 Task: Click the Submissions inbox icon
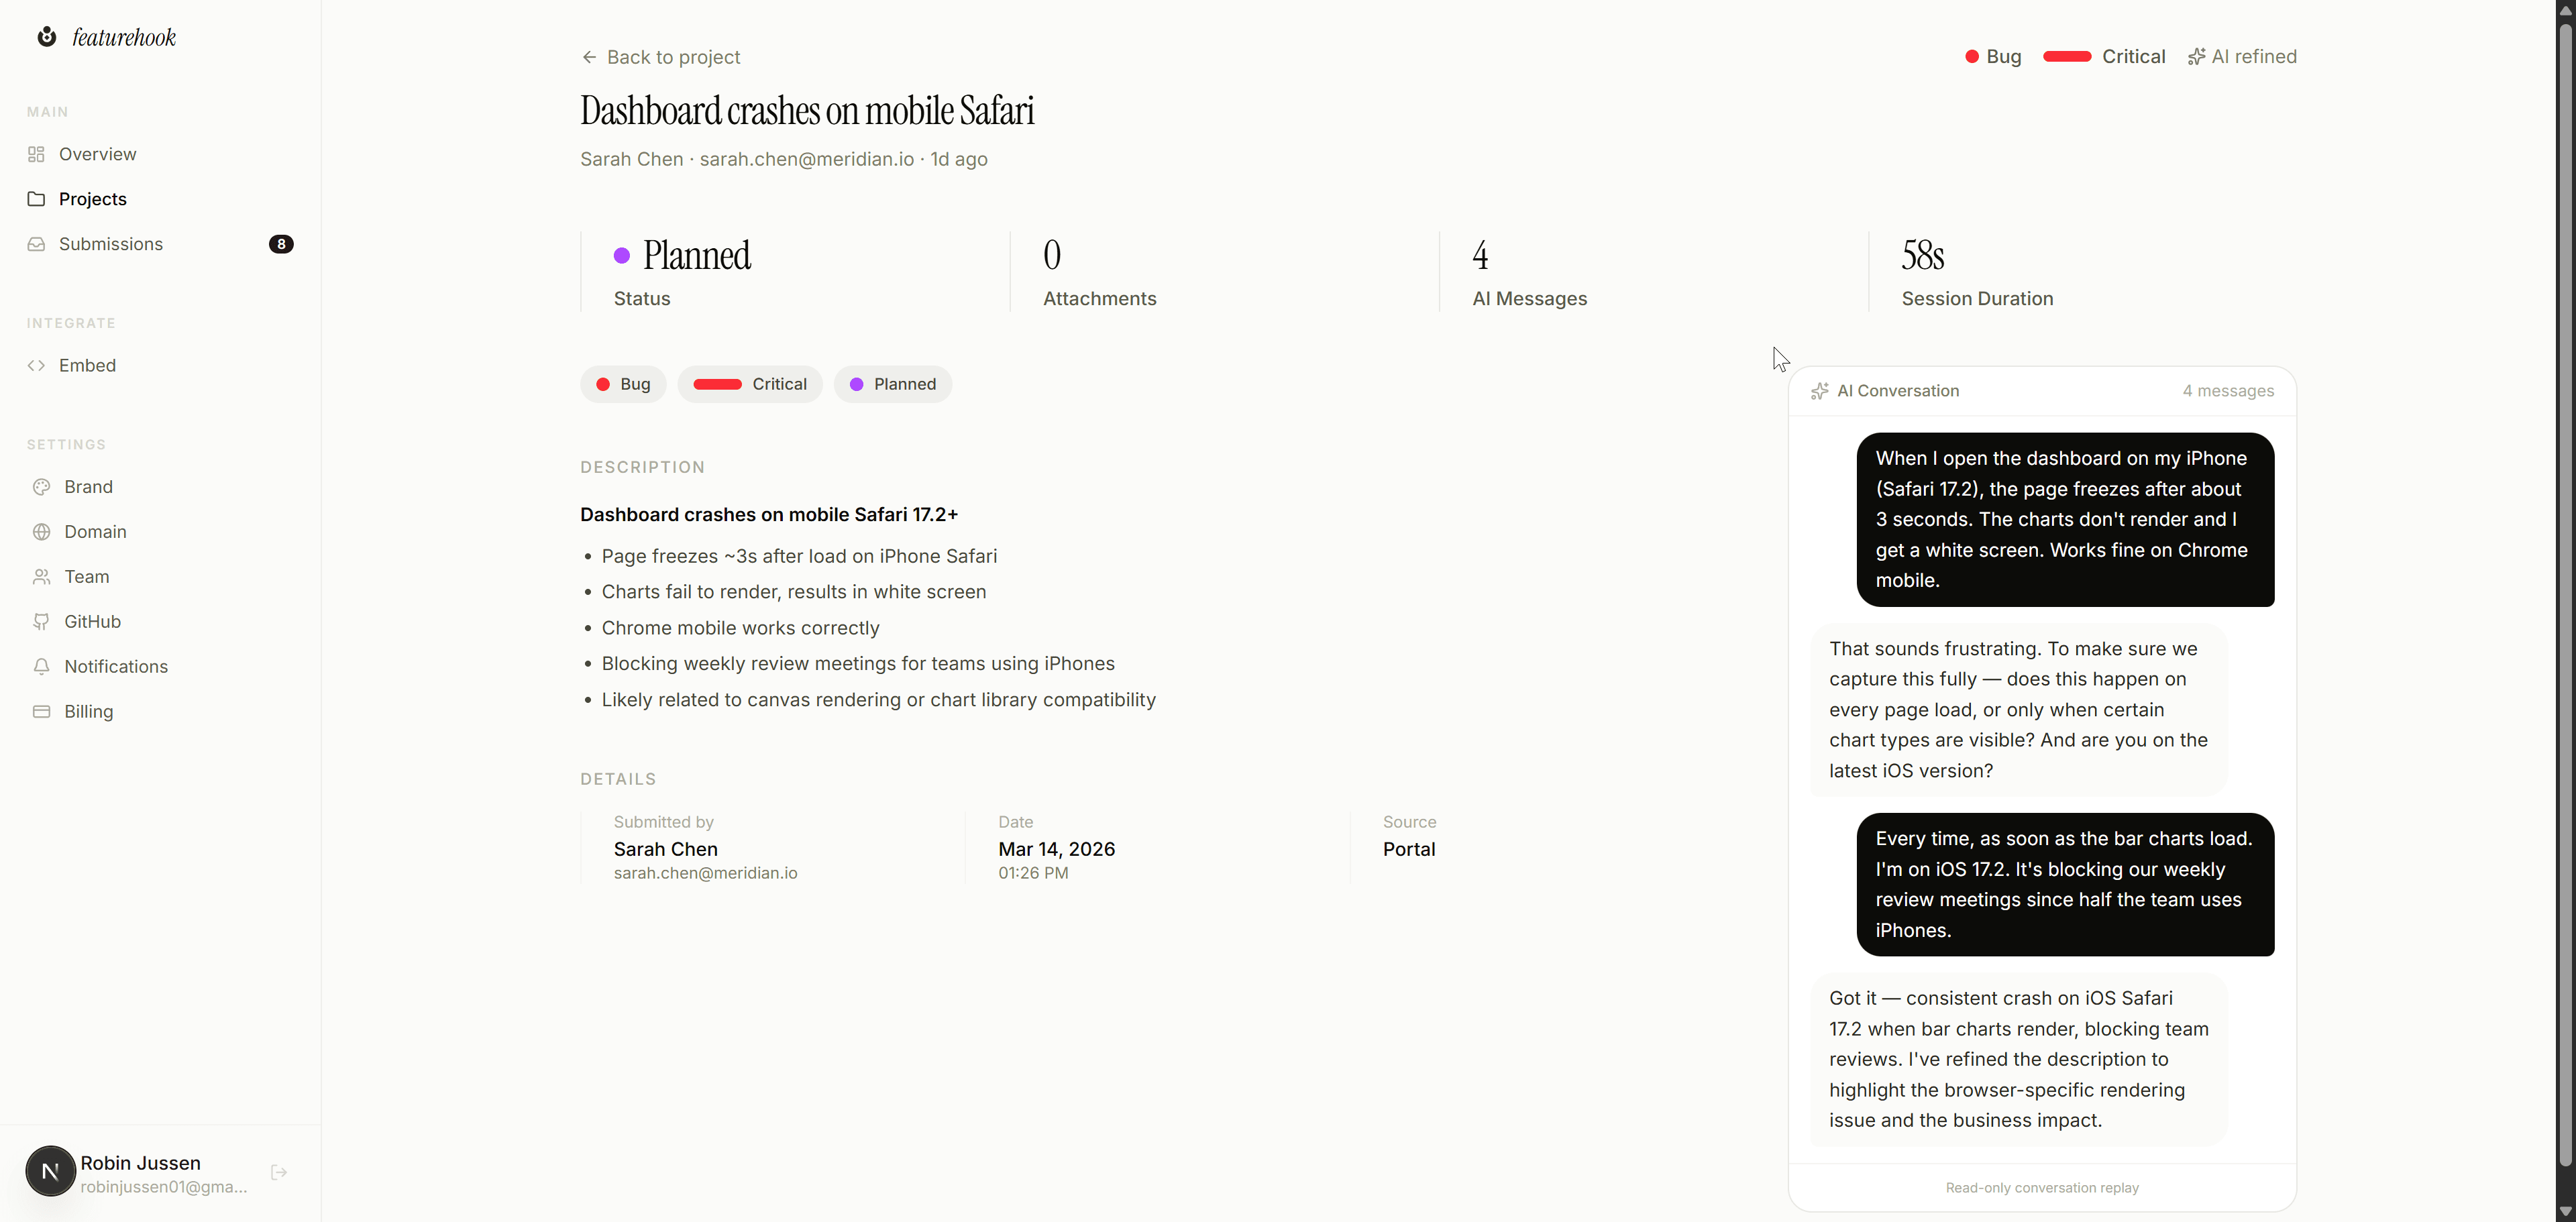(x=37, y=244)
